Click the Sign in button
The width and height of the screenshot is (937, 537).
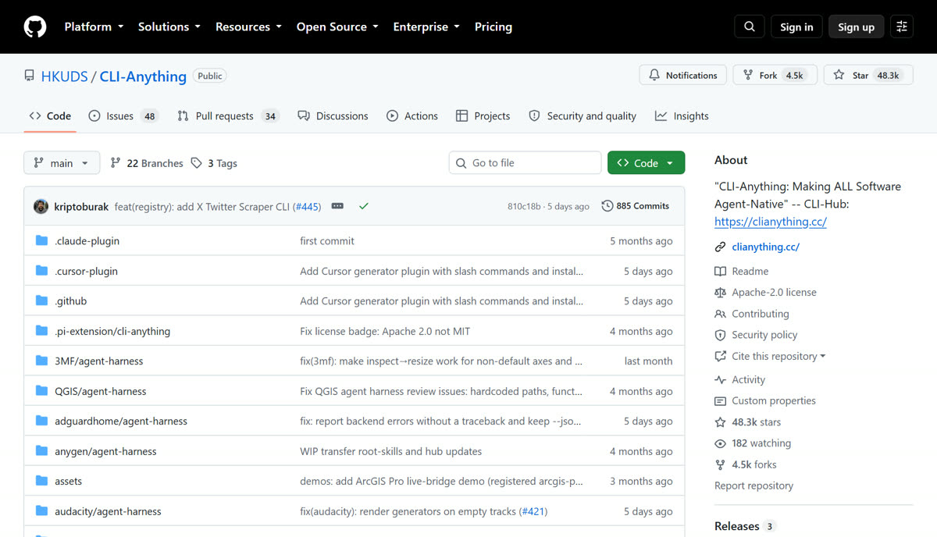[x=796, y=27]
